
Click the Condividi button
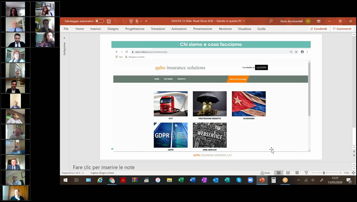318,29
